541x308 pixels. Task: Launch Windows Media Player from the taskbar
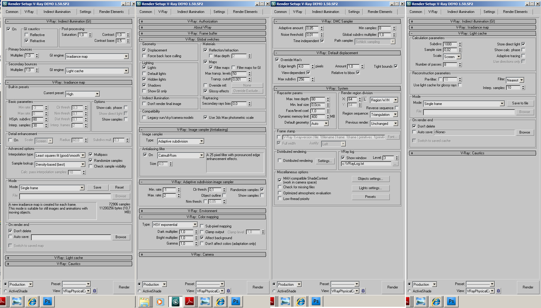[x=160, y=301]
